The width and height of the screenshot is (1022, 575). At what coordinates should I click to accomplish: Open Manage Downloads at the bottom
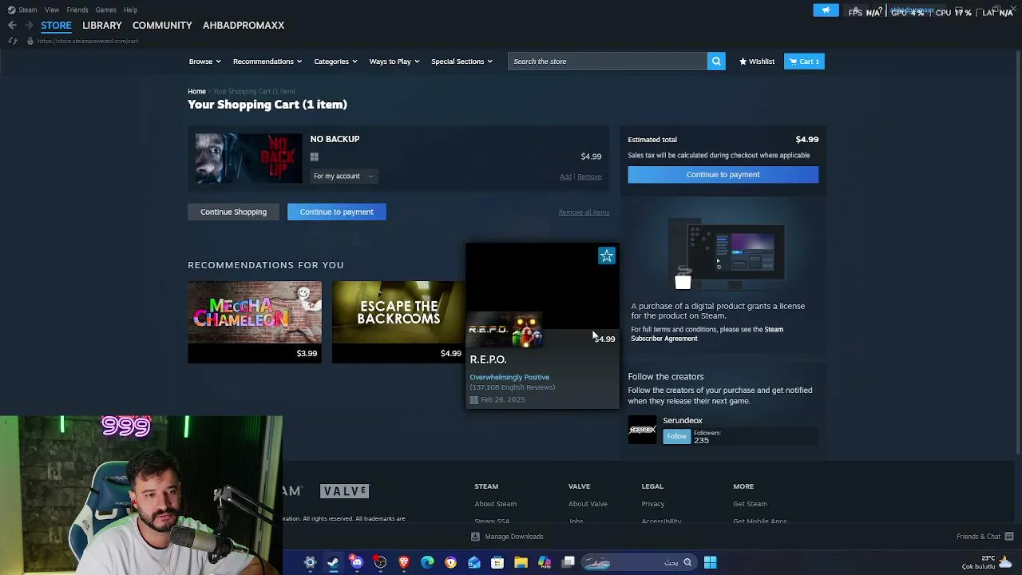[508, 537]
